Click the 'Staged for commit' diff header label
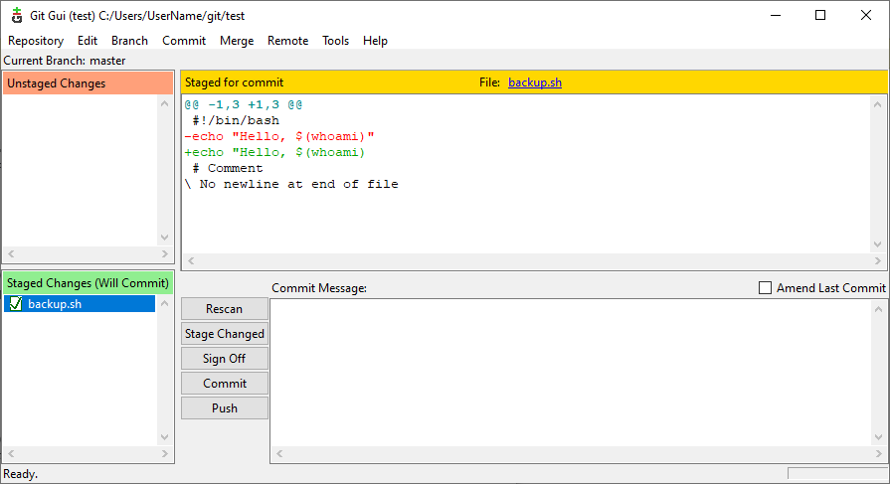The height and width of the screenshot is (484, 890). click(234, 82)
